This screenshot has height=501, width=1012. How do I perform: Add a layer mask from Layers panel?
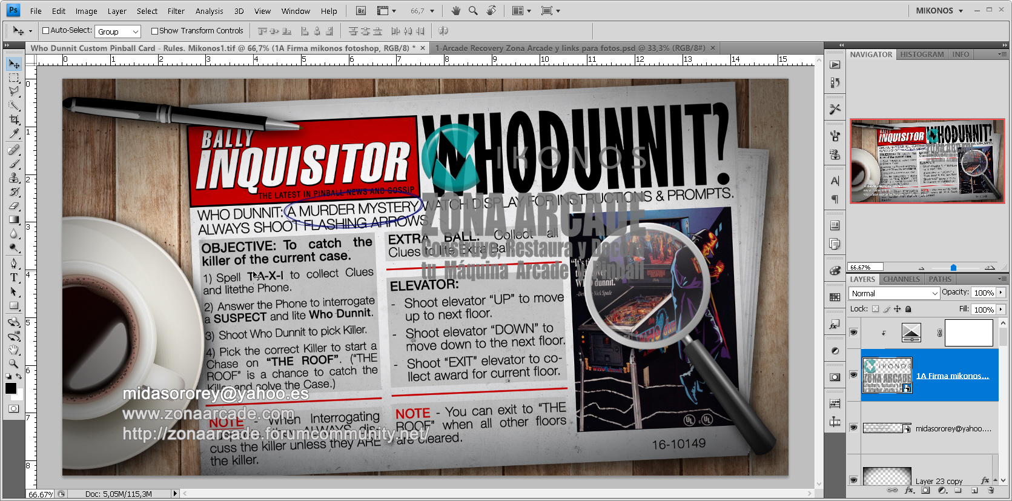925,490
